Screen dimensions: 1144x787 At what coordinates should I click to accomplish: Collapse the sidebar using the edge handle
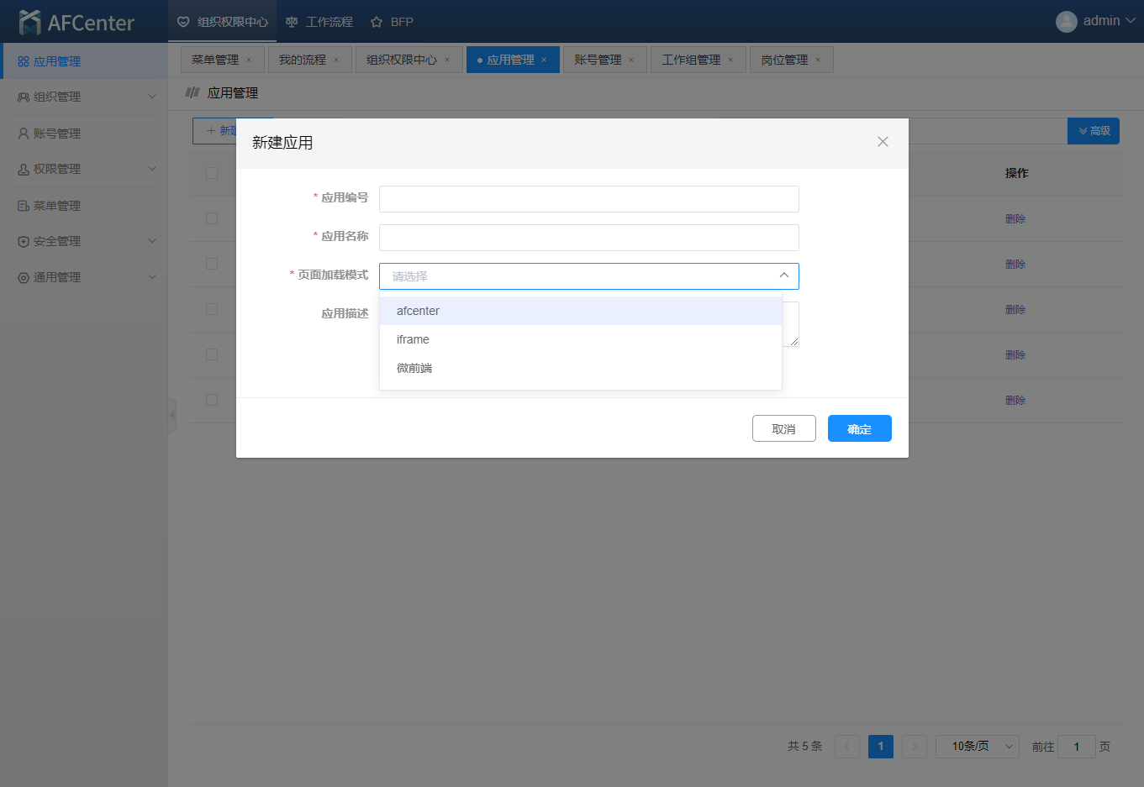tap(172, 415)
